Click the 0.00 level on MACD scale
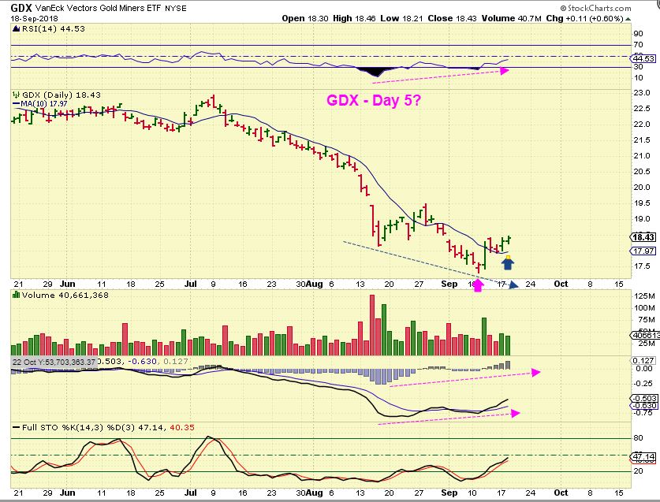Screen dimensions: 660x502 point(644,369)
